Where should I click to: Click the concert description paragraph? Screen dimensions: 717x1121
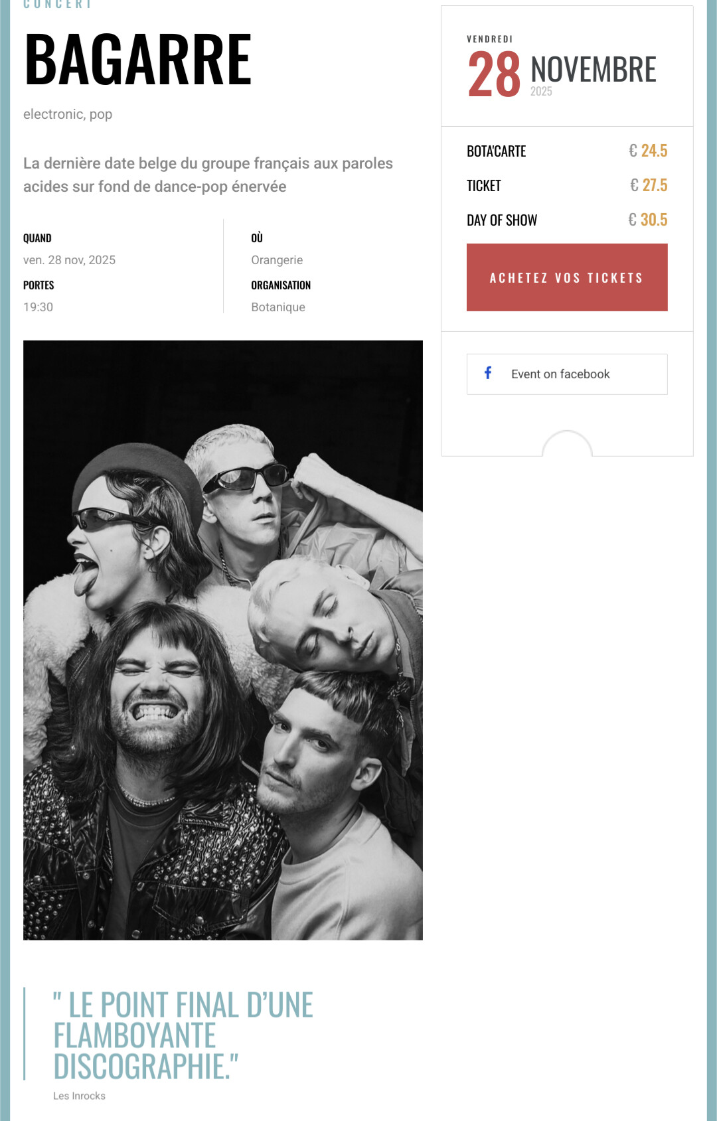point(208,175)
